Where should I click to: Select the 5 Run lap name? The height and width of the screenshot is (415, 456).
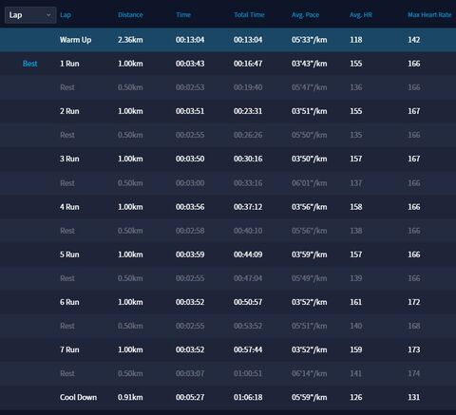pyautogui.click(x=69, y=255)
